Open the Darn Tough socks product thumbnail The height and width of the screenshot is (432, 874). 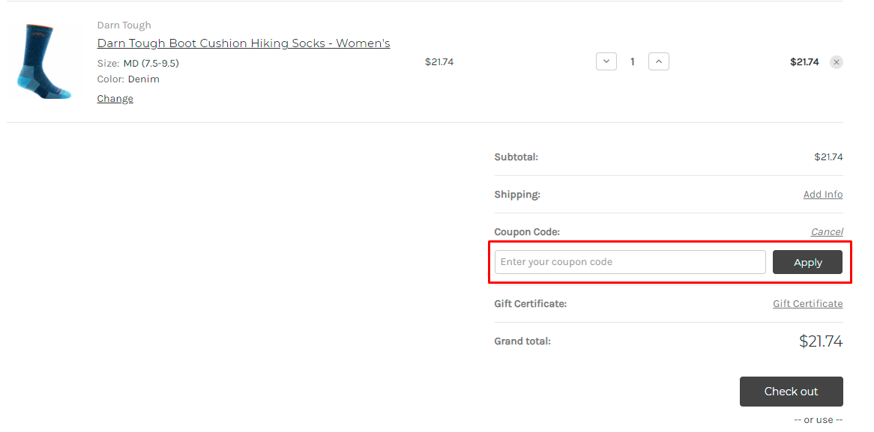[x=43, y=62]
